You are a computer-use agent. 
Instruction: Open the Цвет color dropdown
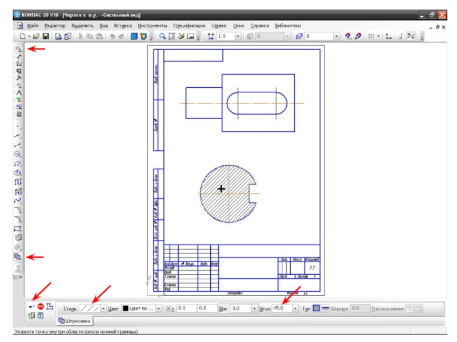click(159, 308)
